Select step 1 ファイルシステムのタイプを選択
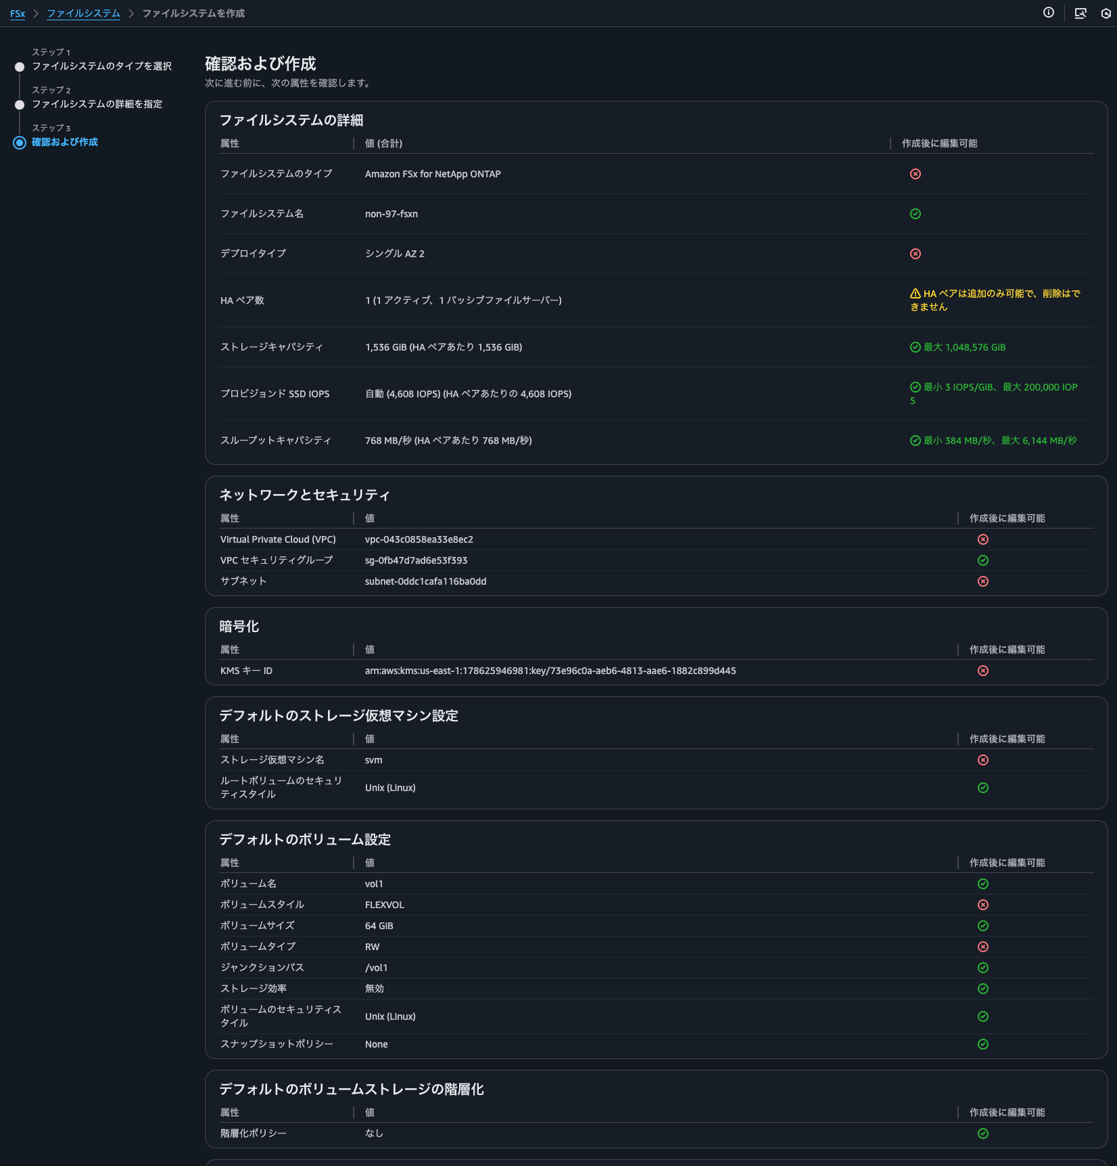This screenshot has height=1166, width=1117. click(x=101, y=66)
